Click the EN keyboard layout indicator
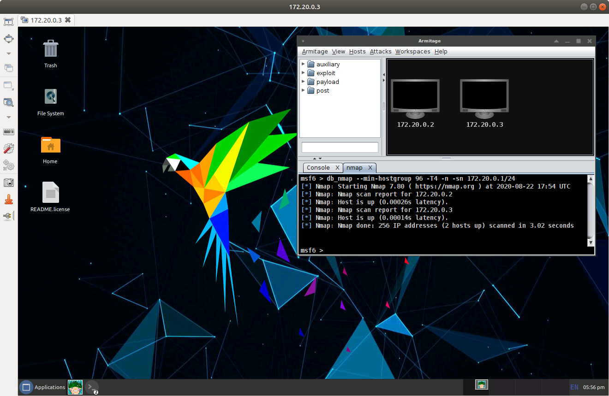The image size is (609, 396). click(x=574, y=387)
